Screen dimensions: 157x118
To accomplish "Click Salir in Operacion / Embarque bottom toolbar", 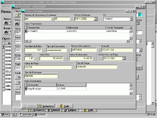I will (x=89, y=110).
